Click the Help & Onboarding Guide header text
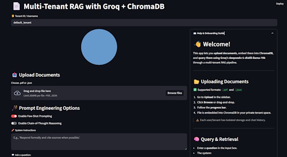Screen dimensions: 287x157 [x=211, y=33]
